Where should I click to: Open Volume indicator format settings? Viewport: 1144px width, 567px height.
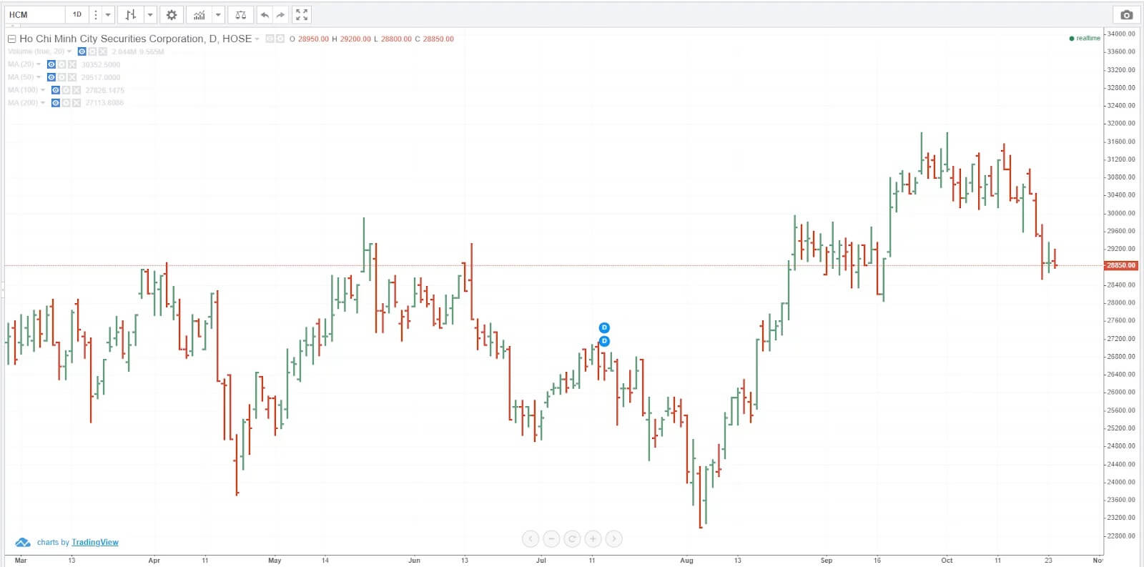point(92,51)
